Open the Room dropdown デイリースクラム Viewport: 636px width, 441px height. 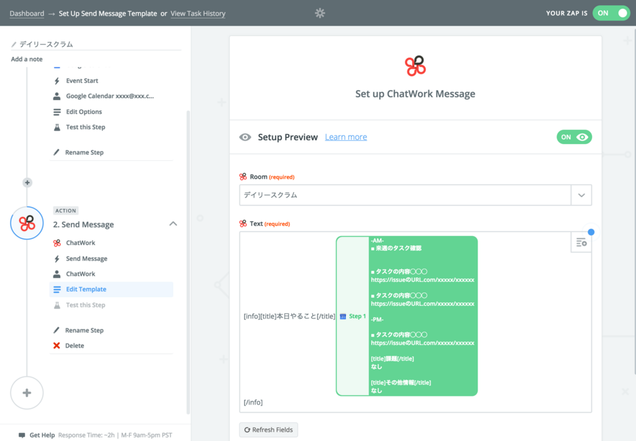(x=416, y=195)
